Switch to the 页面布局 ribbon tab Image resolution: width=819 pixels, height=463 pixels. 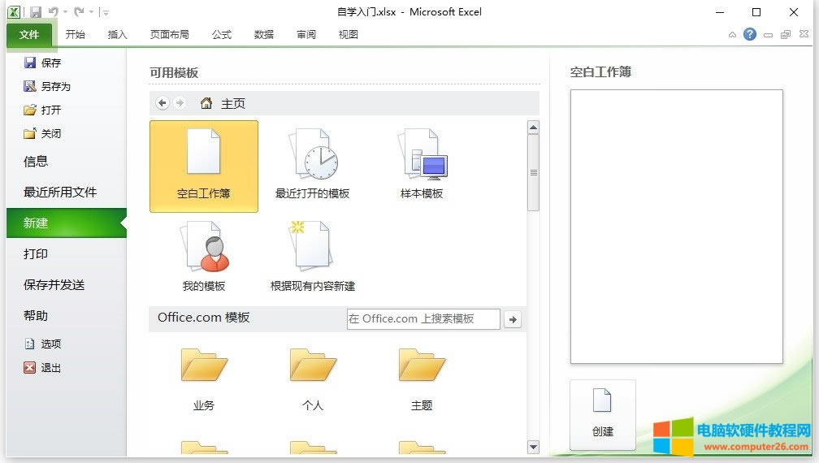[169, 34]
